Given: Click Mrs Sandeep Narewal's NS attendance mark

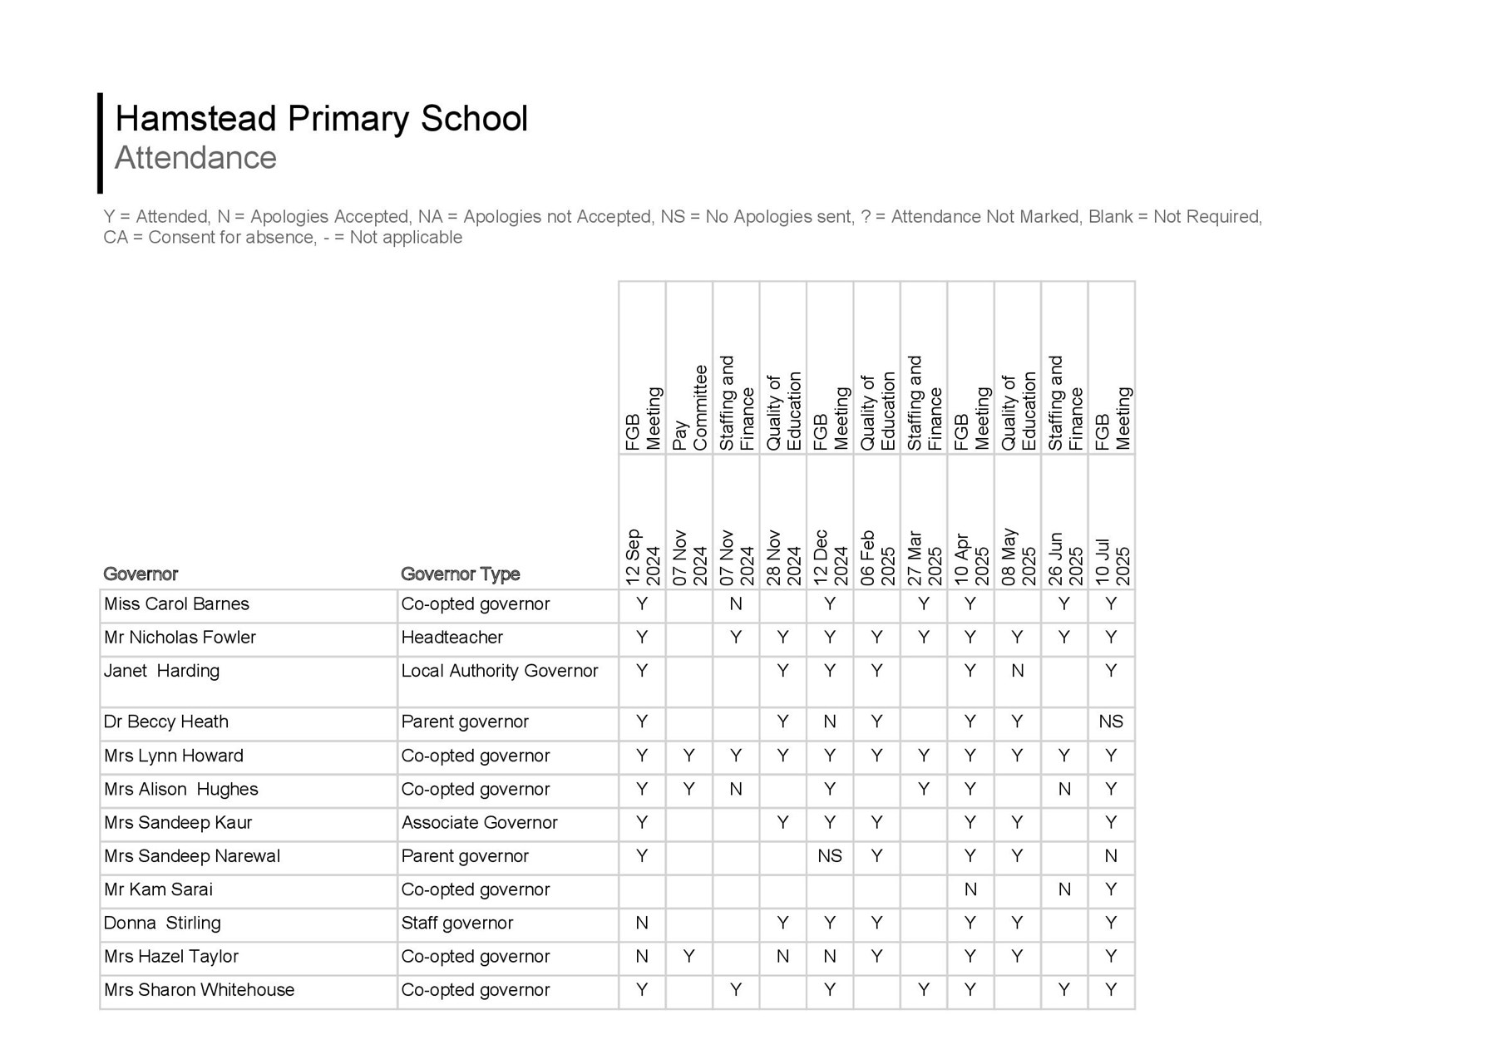Looking at the screenshot, I should pyautogui.click(x=830, y=856).
